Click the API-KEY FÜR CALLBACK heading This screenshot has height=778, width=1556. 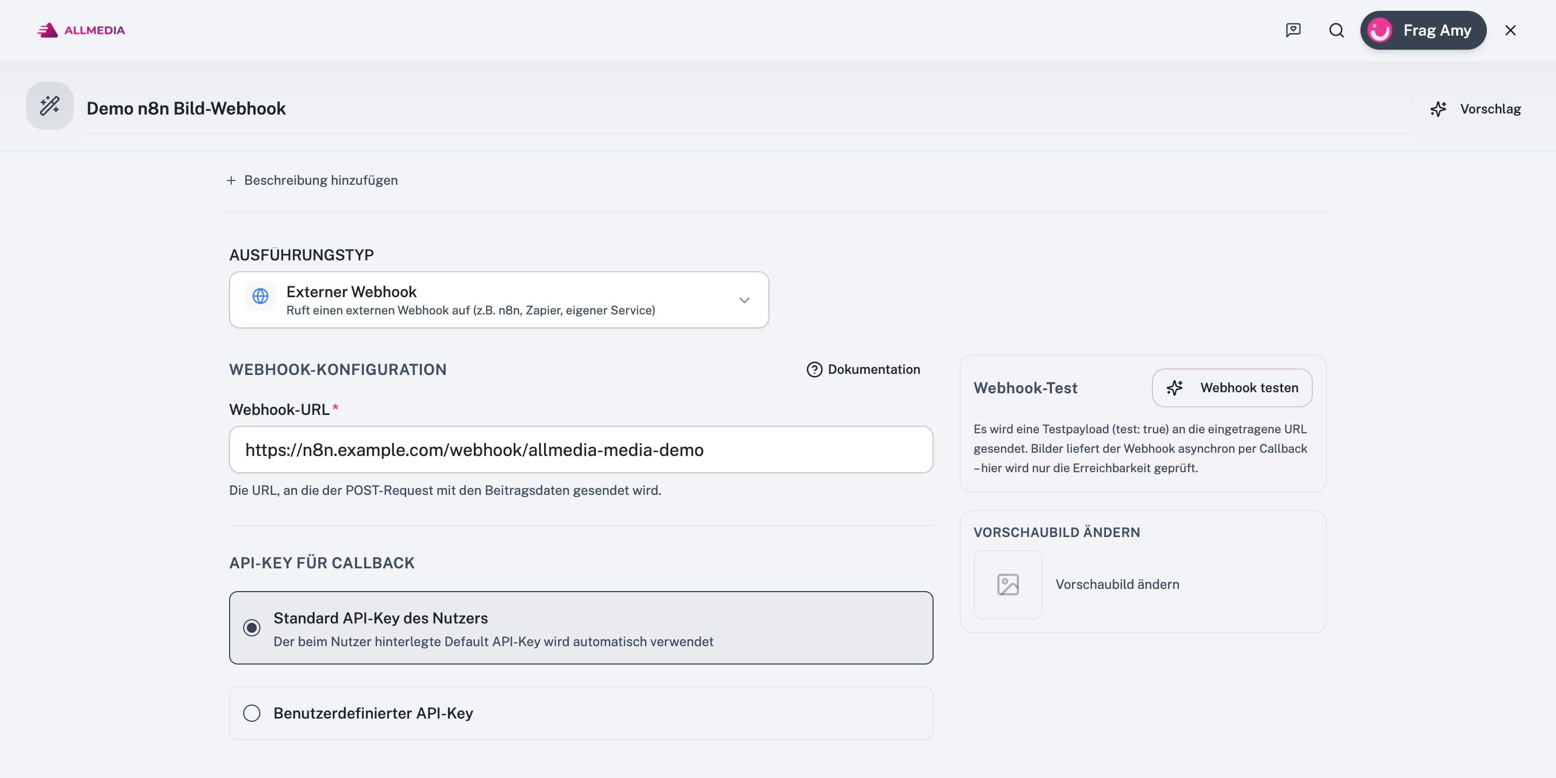[322, 563]
